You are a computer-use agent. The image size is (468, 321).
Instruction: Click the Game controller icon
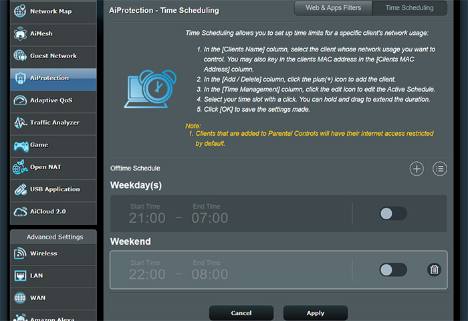[21, 146]
